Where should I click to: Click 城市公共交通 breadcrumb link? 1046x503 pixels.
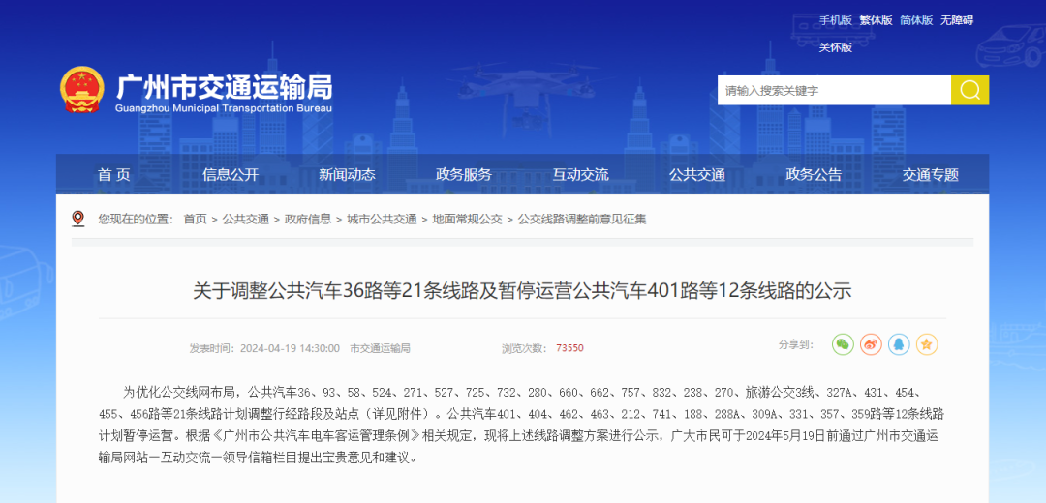[382, 220]
